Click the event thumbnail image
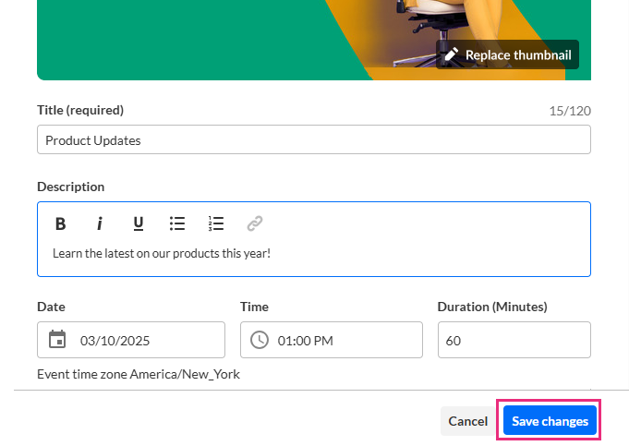 pos(314,40)
